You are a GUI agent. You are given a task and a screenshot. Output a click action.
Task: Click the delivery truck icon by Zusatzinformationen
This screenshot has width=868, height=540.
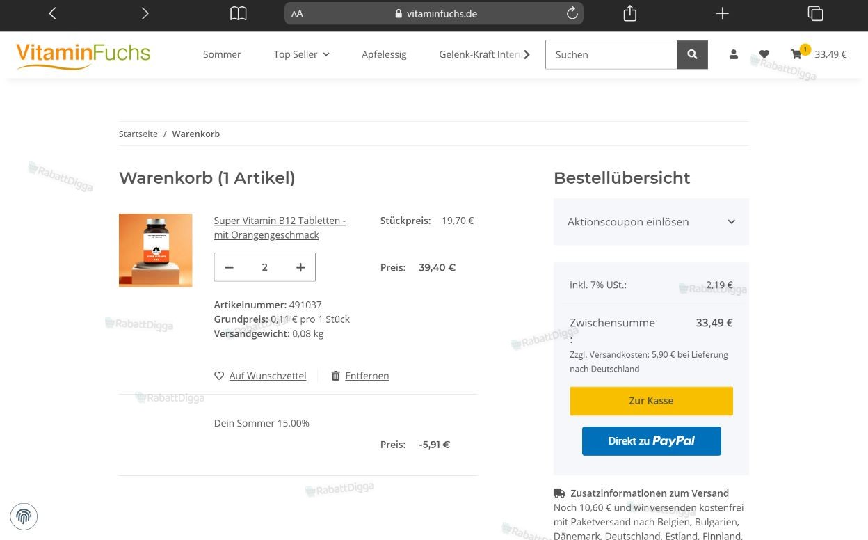coord(559,493)
